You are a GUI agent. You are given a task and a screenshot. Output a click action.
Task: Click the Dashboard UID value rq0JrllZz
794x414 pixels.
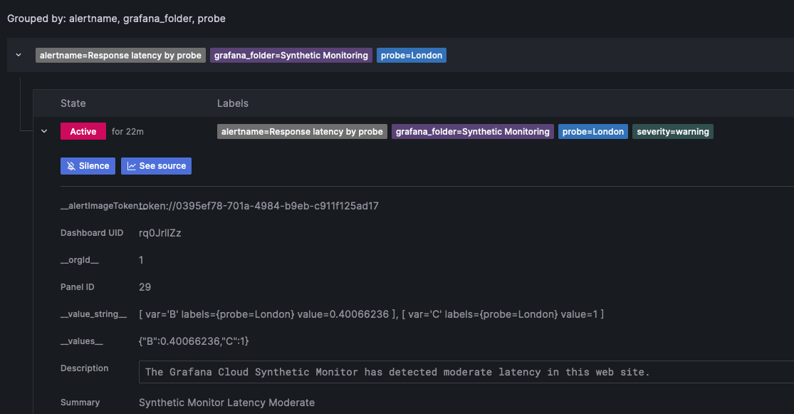(x=160, y=233)
